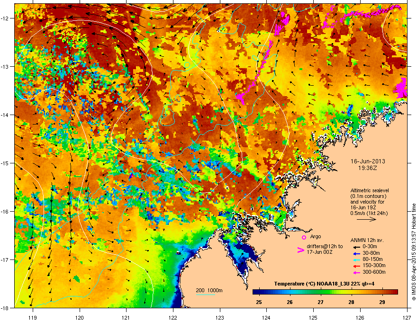This screenshot has width=417, height=322.
Task: Click latitude axis label -12
Action: [x=5, y=18]
